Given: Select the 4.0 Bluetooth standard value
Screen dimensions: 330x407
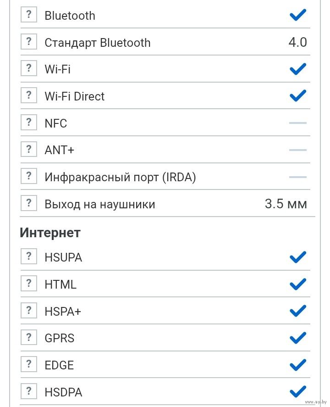Looking at the screenshot, I should click(297, 42).
